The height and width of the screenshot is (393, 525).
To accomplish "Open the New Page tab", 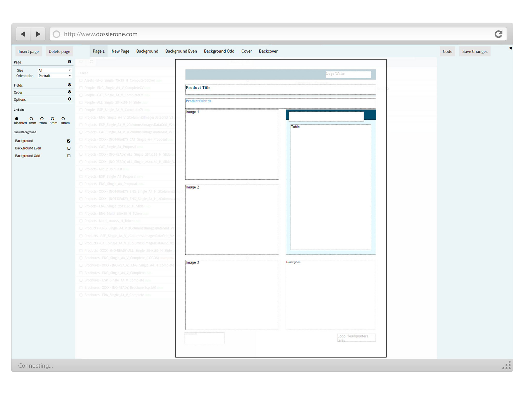I will (120, 51).
